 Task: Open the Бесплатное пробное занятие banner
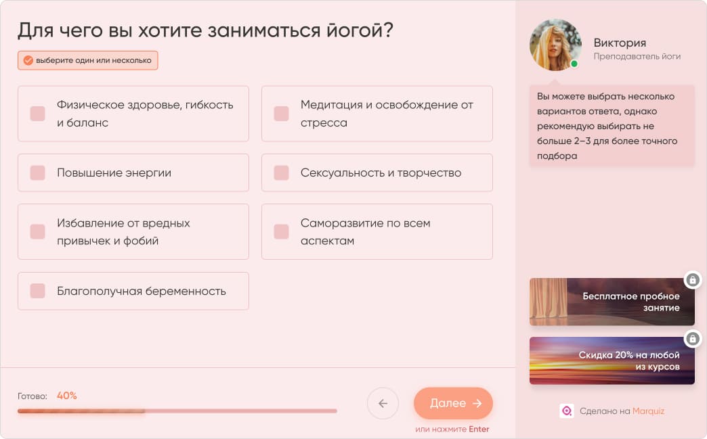(x=612, y=302)
